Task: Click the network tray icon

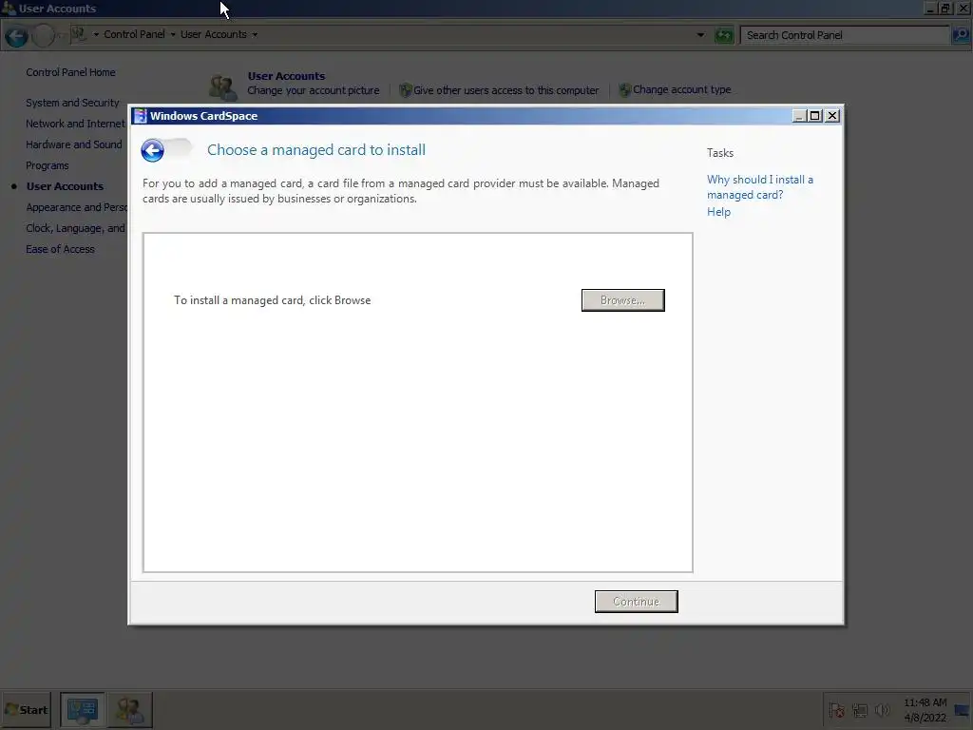Action: [859, 710]
